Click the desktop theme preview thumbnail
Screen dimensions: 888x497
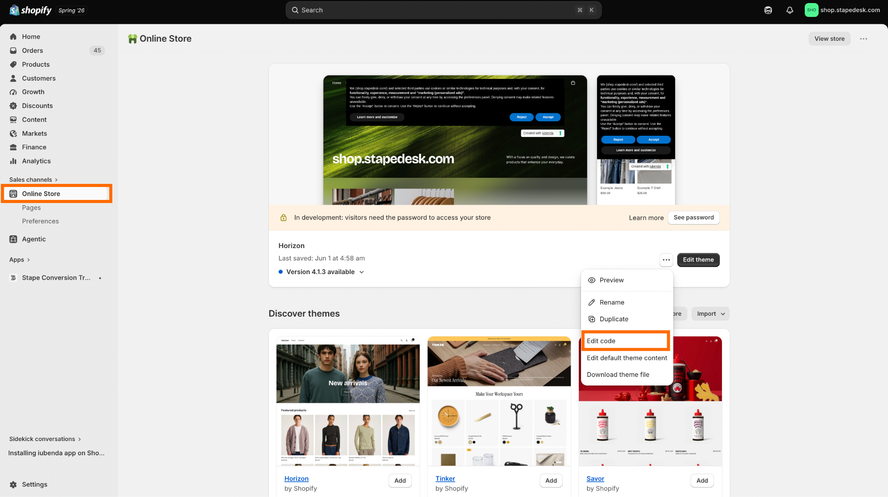click(455, 140)
